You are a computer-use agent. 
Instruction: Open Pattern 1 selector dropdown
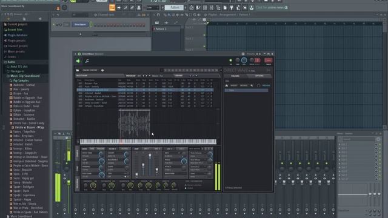(x=175, y=8)
